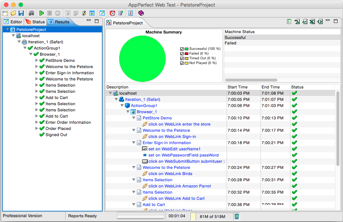Viewport: 343px width, 222px height.
Task: Expand PetStore Demo in the left tree
Action: click(x=36, y=60)
